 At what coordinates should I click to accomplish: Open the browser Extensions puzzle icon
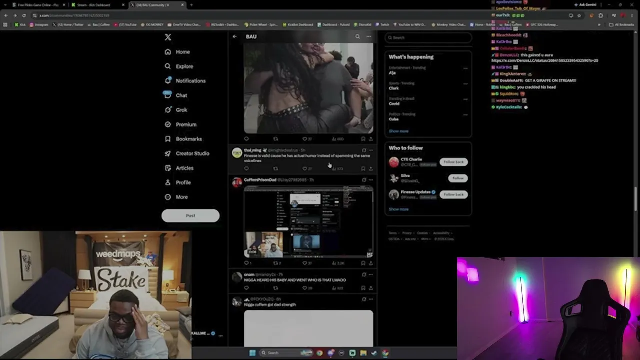601,15
